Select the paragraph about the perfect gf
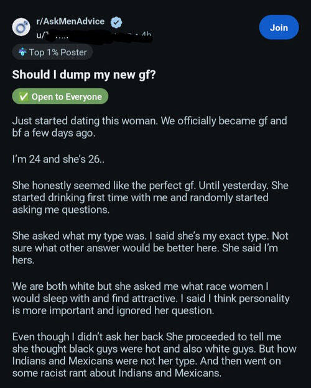Image resolution: width=311 pixels, height=388 pixels. tap(151, 197)
